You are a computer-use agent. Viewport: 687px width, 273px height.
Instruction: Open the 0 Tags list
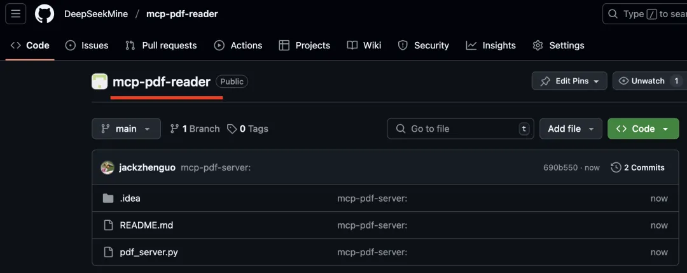[247, 129]
